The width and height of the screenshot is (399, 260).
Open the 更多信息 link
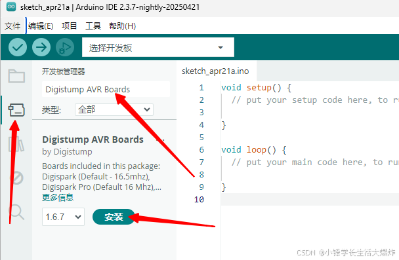58,197
